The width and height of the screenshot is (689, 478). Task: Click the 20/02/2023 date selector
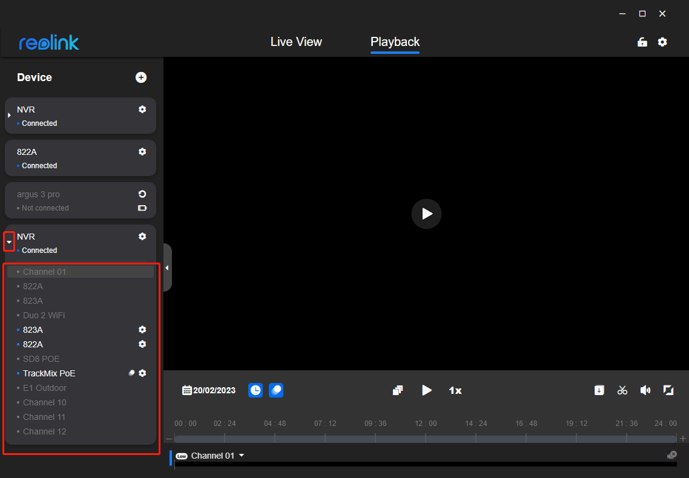[x=214, y=390]
